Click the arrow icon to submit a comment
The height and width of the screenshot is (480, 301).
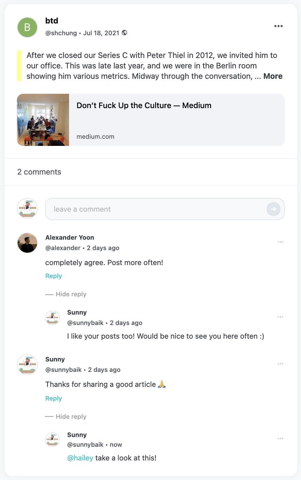click(273, 209)
